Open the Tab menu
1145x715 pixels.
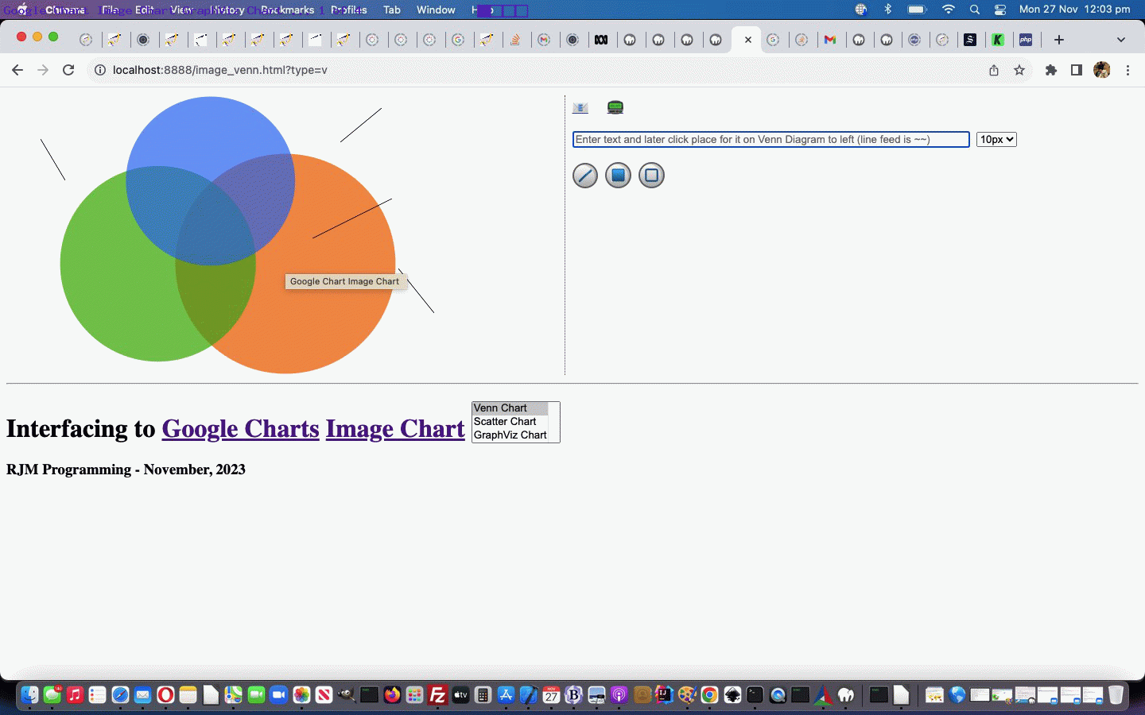point(392,10)
